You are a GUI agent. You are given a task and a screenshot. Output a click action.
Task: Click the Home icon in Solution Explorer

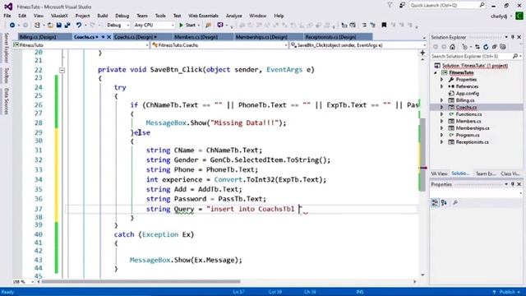pyautogui.click(x=453, y=47)
